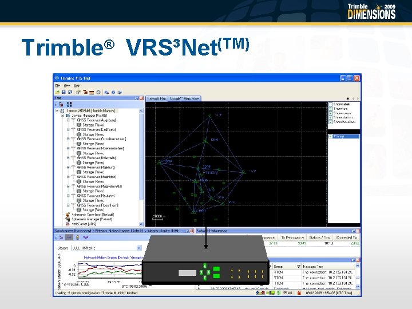412x309 pixels.
Task: Open the View menu
Action: point(67,85)
